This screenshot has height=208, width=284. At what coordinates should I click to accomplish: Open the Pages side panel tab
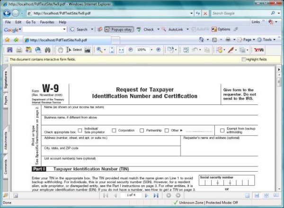coord(6,100)
